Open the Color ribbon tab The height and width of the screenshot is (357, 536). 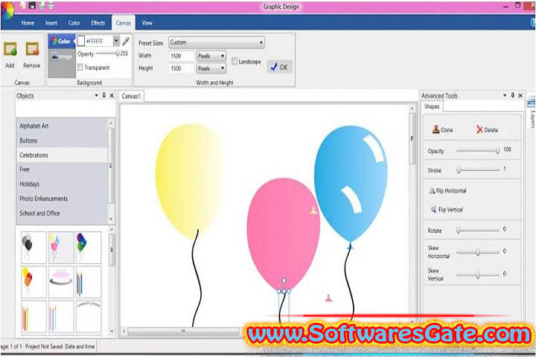click(x=74, y=23)
